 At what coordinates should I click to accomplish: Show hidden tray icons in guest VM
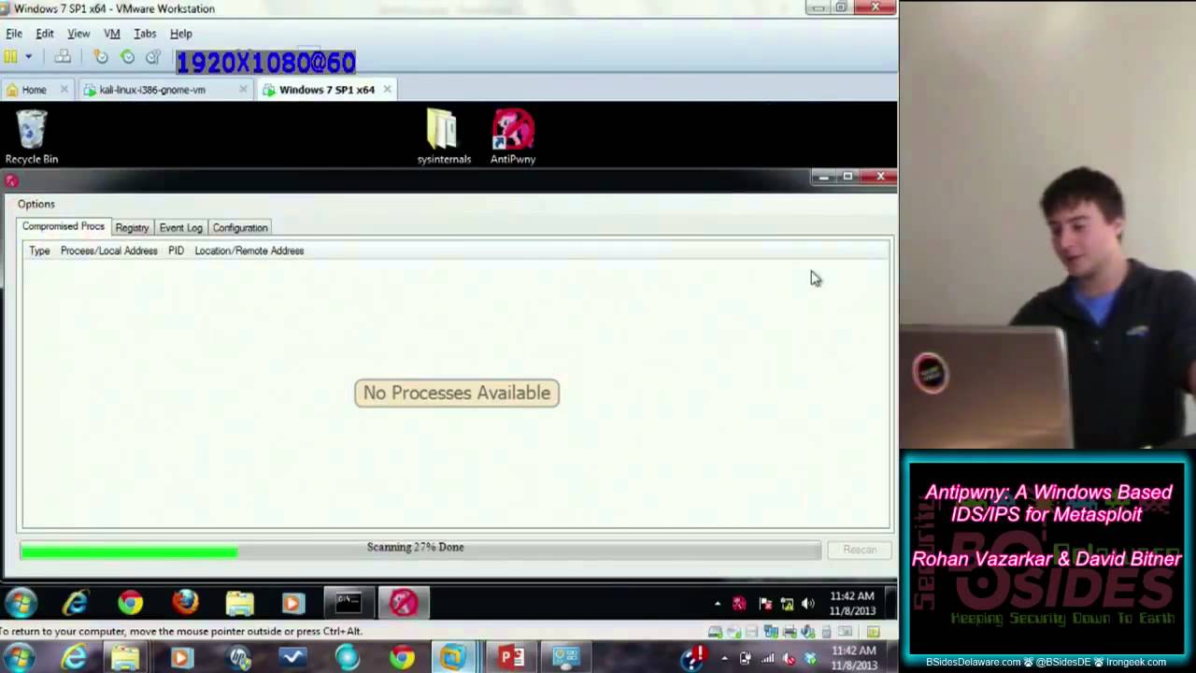tap(718, 604)
